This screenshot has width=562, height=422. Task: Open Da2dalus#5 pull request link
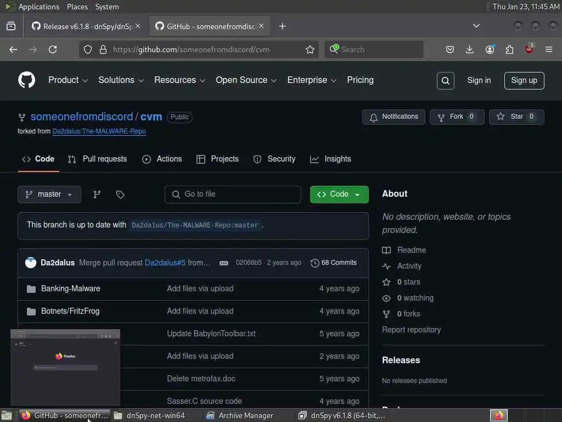click(165, 263)
